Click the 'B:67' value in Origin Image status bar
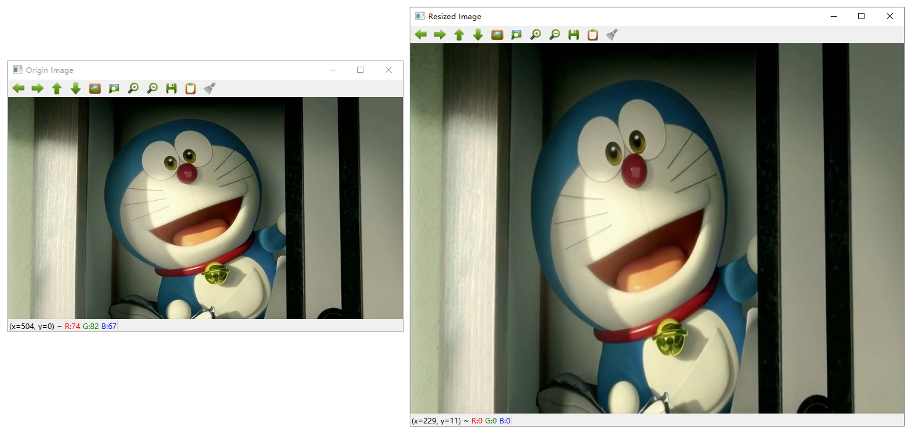The height and width of the screenshot is (437, 912). point(109,326)
